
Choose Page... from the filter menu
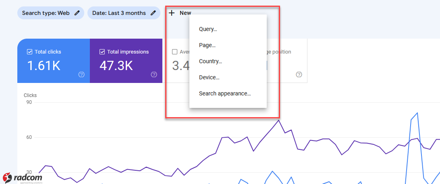pos(207,45)
